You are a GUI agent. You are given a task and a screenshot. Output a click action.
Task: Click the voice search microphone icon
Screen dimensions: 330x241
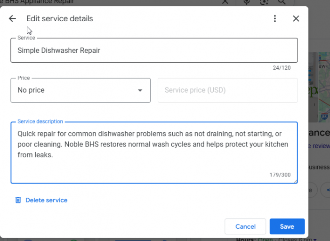tap(247, 2)
